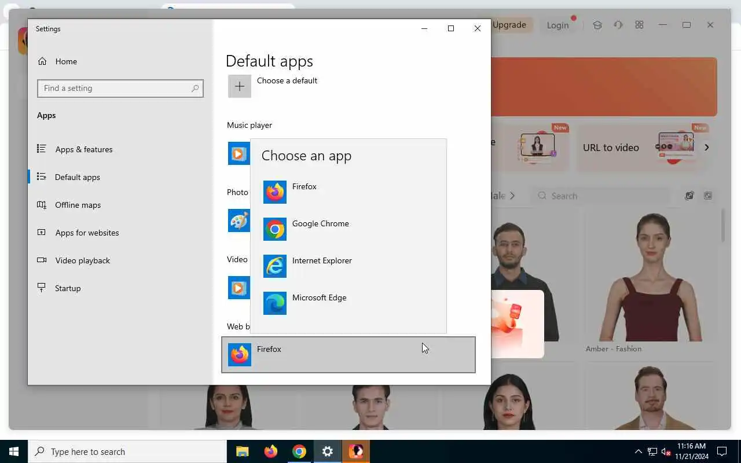Choose Internet Explorer from the app list

(x=349, y=266)
